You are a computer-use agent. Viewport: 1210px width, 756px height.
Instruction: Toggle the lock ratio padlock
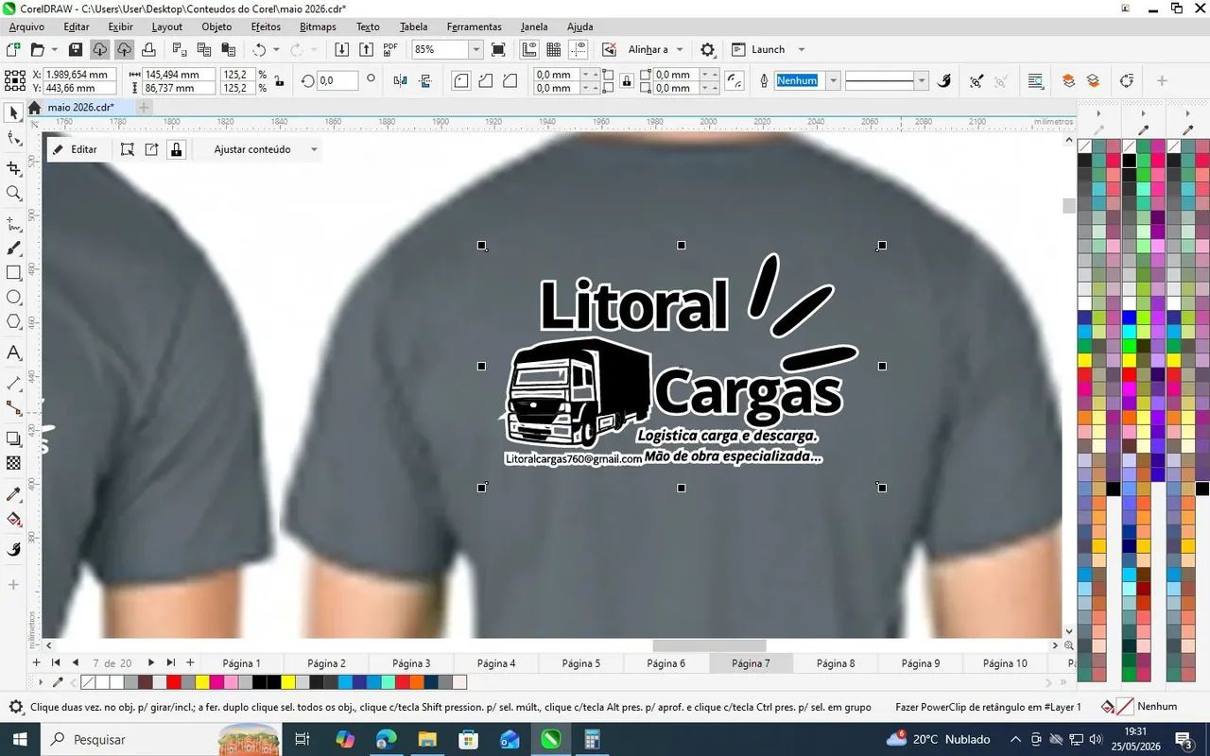click(279, 81)
